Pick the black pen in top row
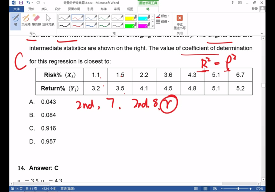275x192 pixels. click(64, 18)
